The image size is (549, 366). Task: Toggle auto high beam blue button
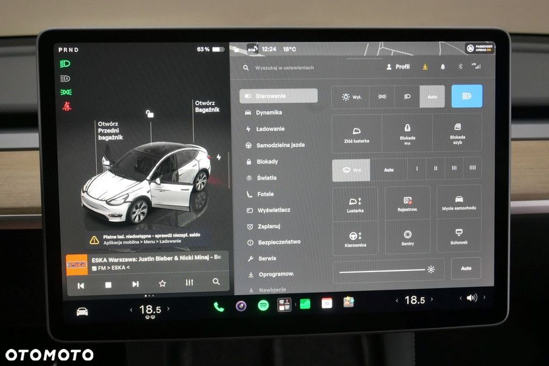[467, 96]
